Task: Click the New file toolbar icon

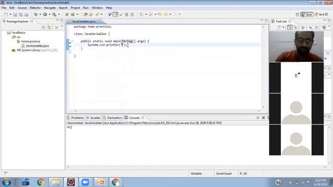Action: [6, 15]
